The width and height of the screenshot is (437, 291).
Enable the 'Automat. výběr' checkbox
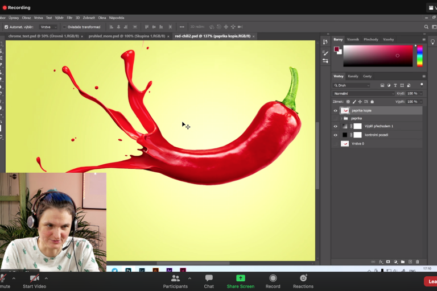click(x=6, y=27)
